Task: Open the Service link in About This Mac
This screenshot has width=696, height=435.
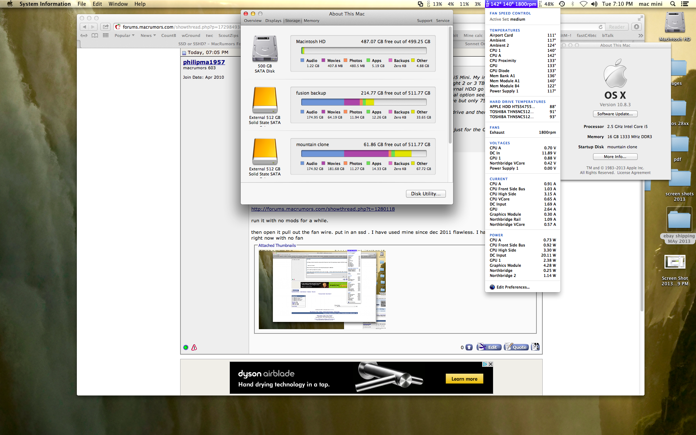Action: (443, 21)
